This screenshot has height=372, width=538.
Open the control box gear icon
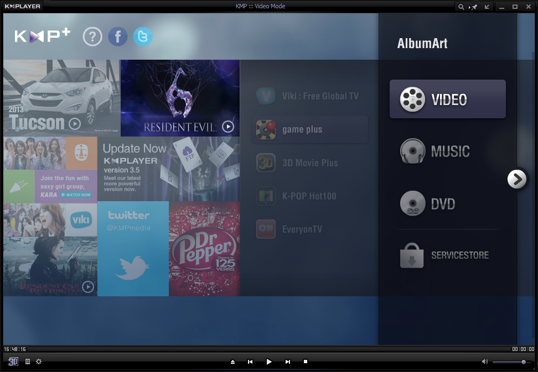pyautogui.click(x=39, y=361)
